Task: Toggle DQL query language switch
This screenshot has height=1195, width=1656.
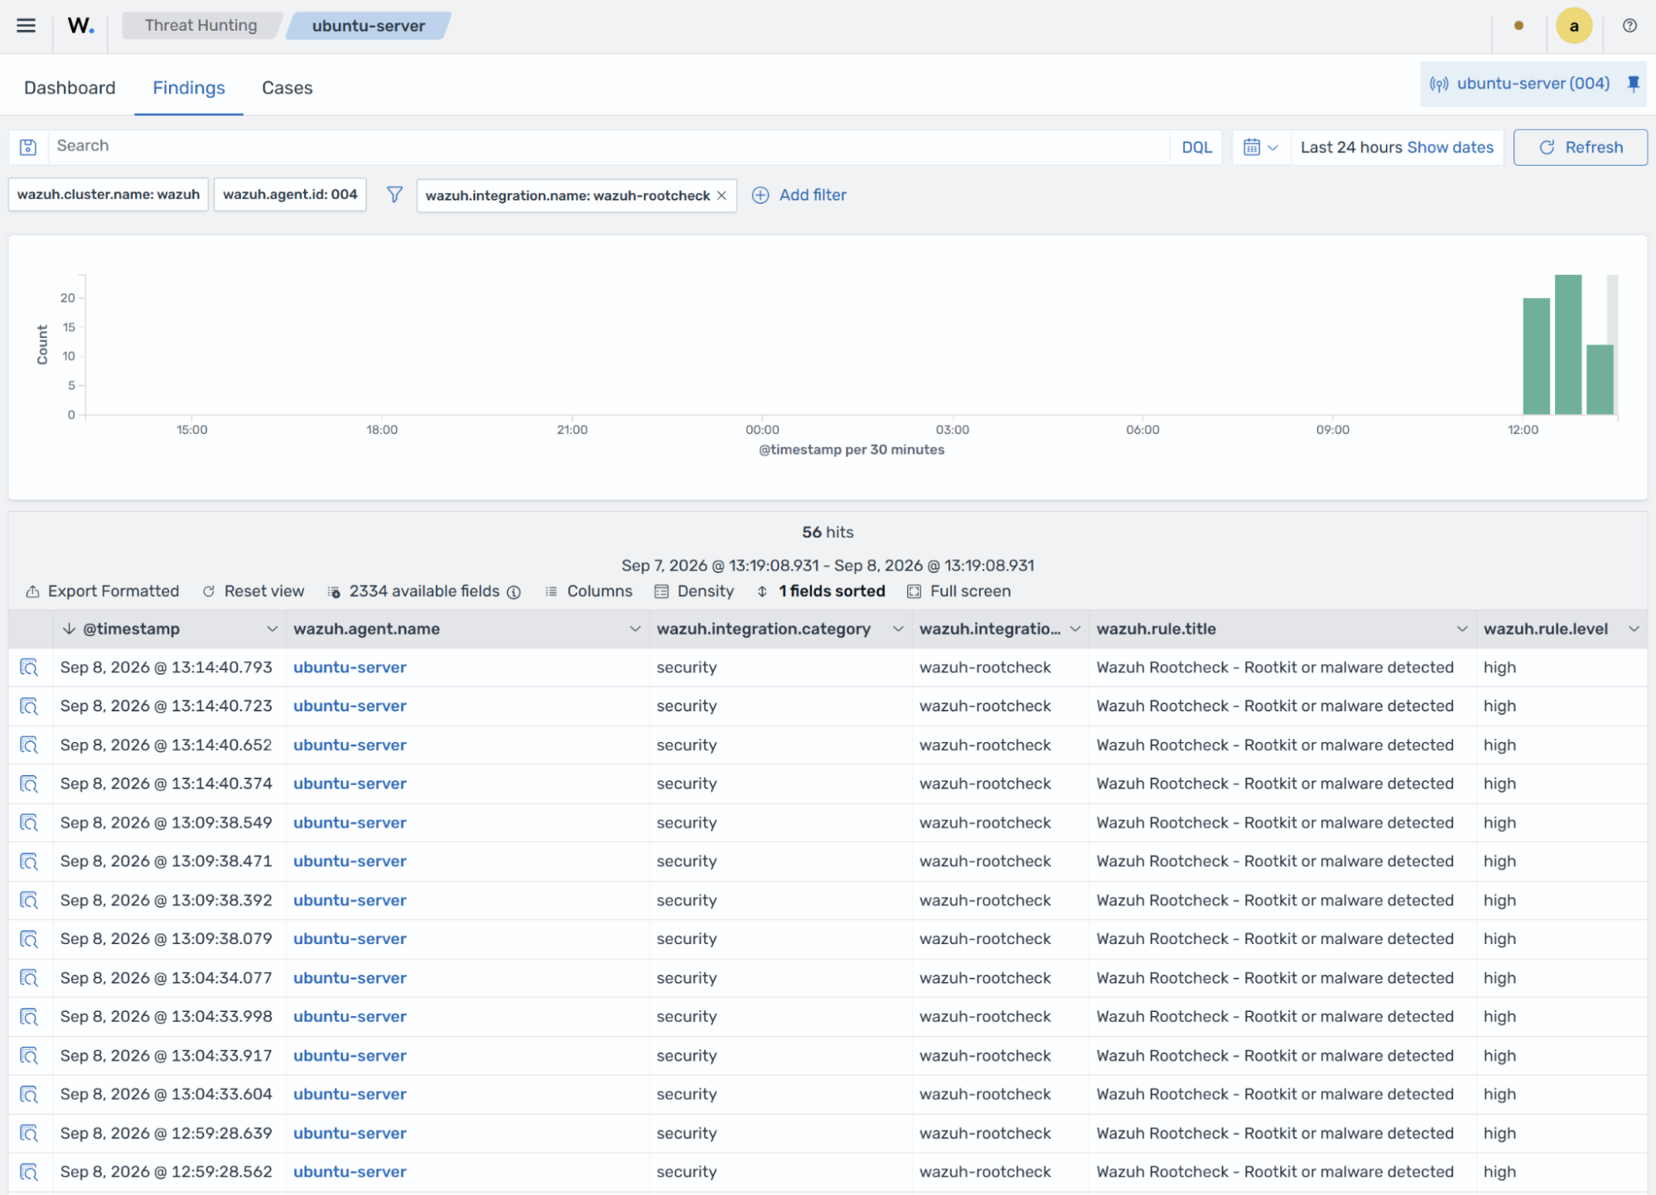Action: [1196, 147]
